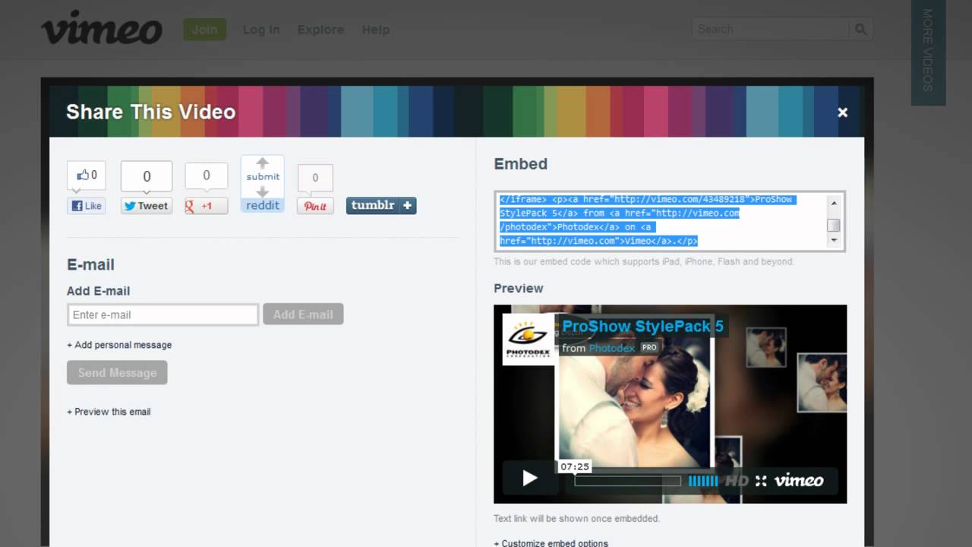
Task: Click the Facebook like count bubble
Action: coord(87,175)
